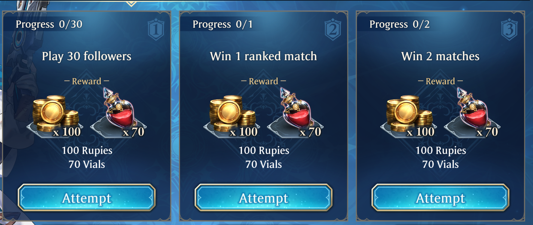The height and width of the screenshot is (225, 533).
Task: Select the Play 30 followers mission title
Action: point(86,56)
